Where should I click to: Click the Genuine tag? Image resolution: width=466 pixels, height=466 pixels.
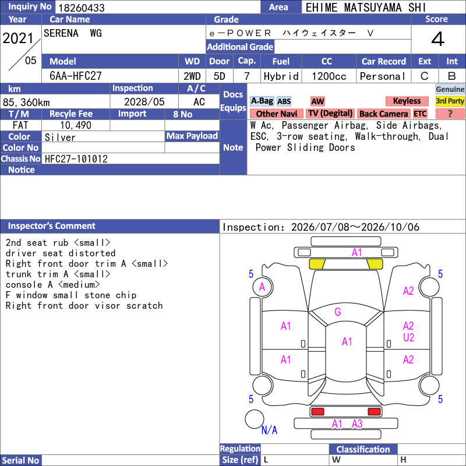tap(450, 89)
